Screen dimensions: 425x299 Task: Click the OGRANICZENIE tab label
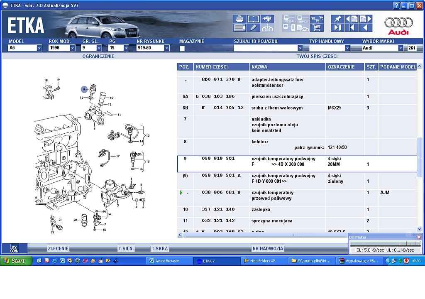tap(98, 56)
